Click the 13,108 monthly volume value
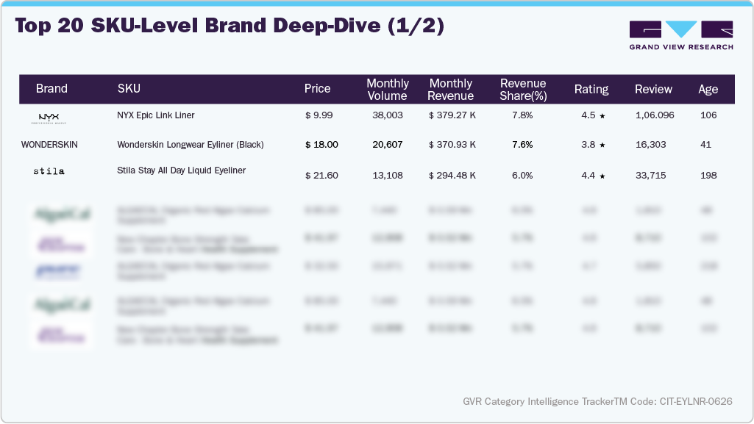Screen dimensions: 754x424 point(388,176)
